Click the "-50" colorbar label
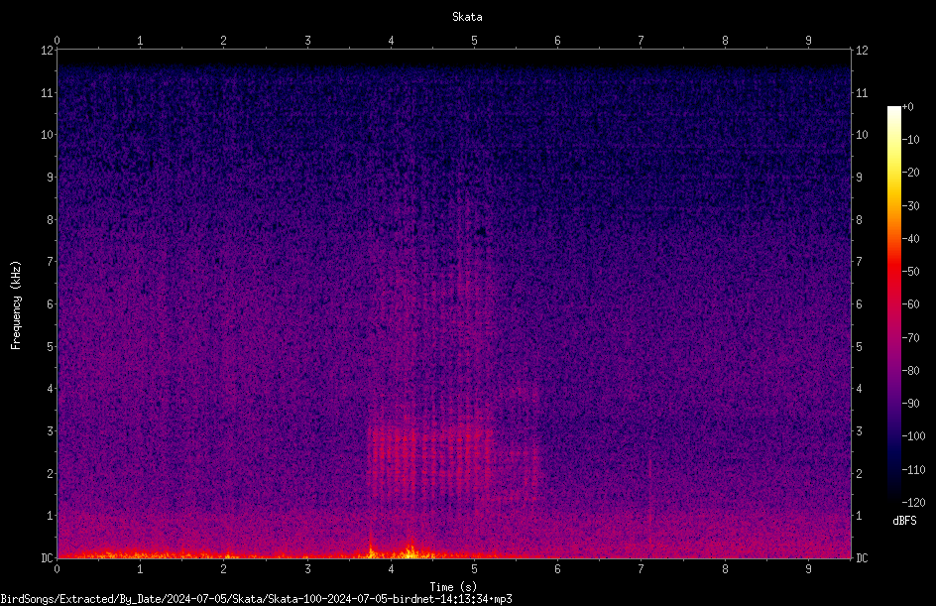The height and width of the screenshot is (606, 936). 910,272
